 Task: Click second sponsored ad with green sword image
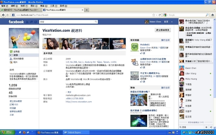[139, 121]
